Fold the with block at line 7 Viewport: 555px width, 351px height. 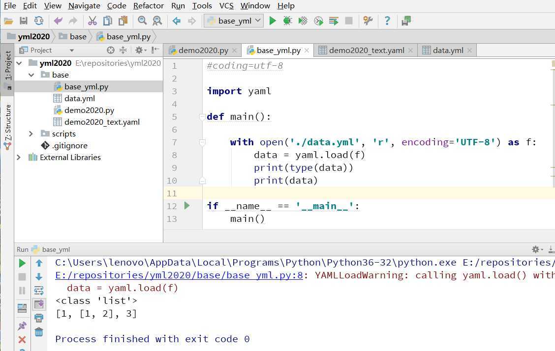(202, 142)
